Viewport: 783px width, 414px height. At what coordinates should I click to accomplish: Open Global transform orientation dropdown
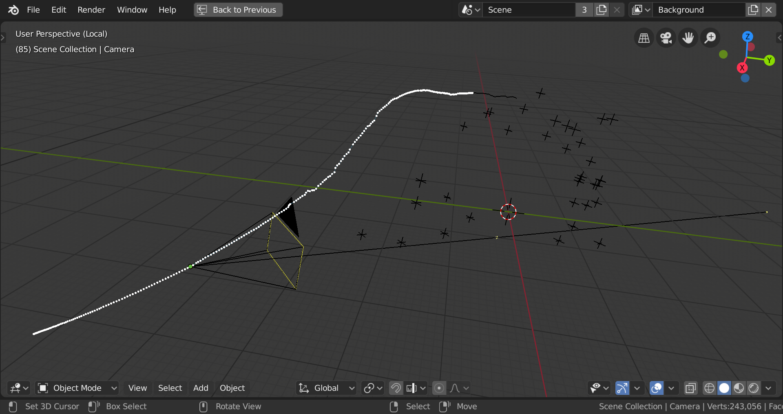[326, 388]
